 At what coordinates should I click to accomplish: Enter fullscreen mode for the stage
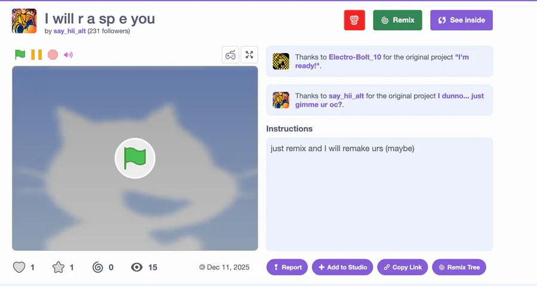249,55
